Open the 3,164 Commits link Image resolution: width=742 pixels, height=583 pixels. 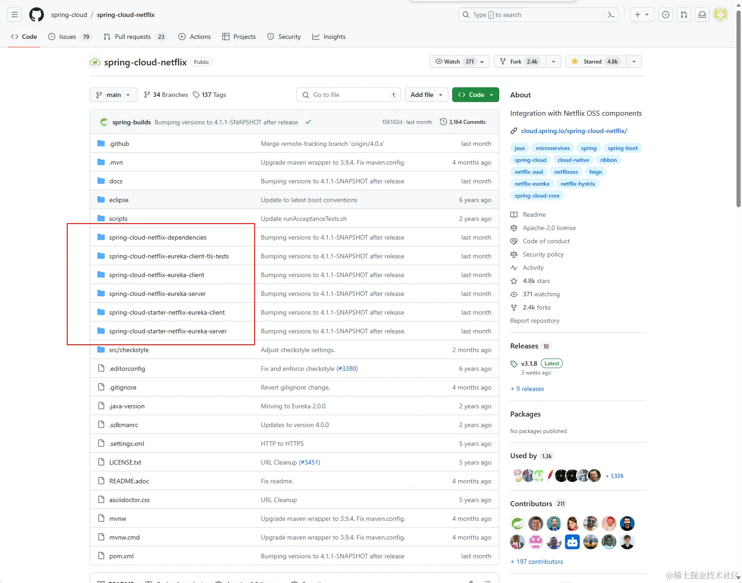463,122
